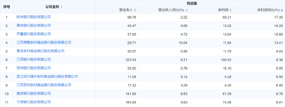The width and height of the screenshot is (285, 107).
Task: Click the 公司全称 column header label
Action: (52, 7)
